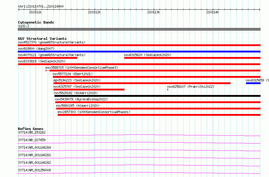Click the tiny blue nsv6258107 marker
Screen dimensions: 269x177
click(x=168, y=90)
